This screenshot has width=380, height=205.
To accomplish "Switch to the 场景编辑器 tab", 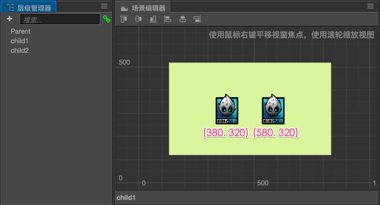I will click(x=144, y=8).
